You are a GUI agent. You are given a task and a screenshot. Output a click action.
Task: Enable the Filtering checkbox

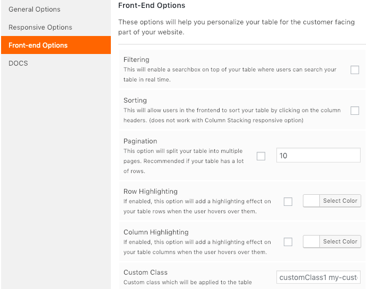(355, 70)
